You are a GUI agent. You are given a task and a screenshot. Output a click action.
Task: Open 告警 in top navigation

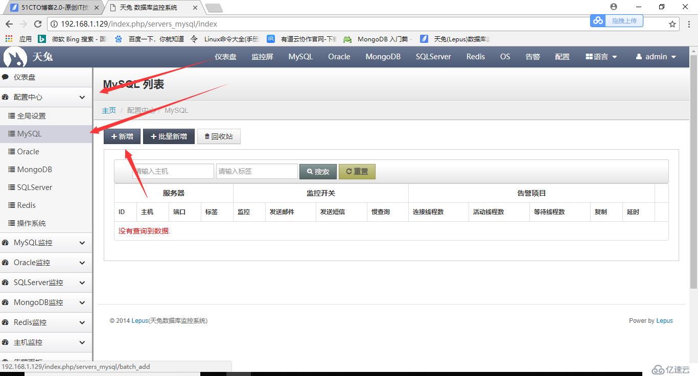(x=533, y=57)
